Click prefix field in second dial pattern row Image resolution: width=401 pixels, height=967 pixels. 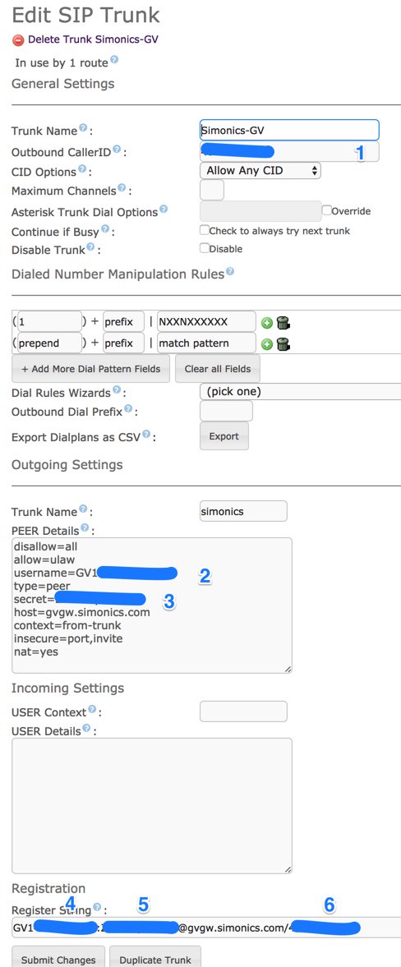click(123, 343)
